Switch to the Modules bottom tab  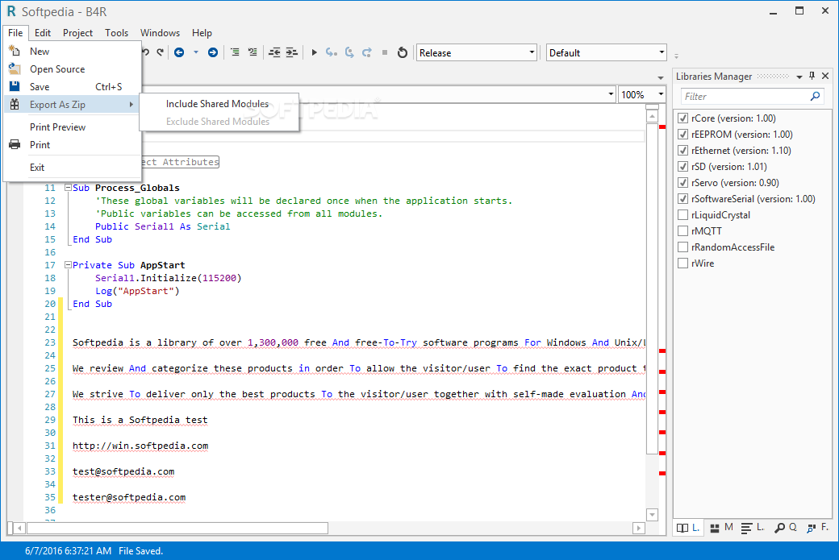click(x=721, y=528)
